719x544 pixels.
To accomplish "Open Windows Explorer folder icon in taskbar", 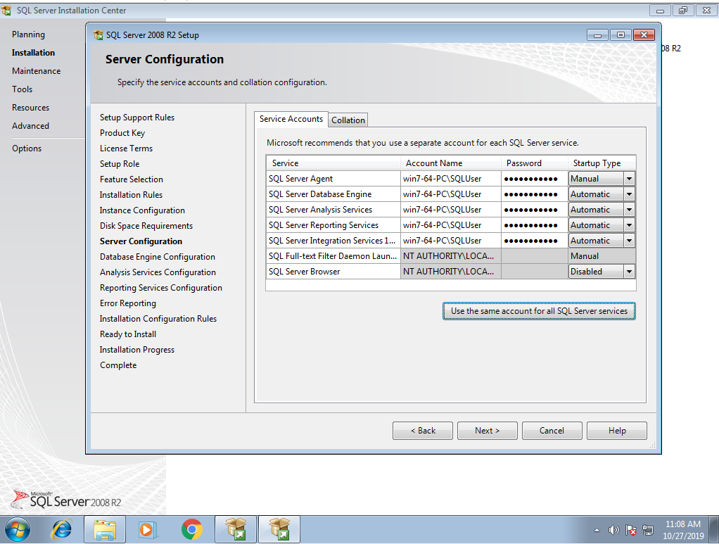I will [x=105, y=529].
